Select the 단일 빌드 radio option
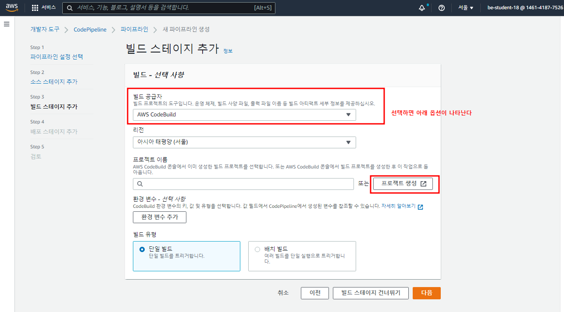Viewport: 564px width, 312px height. tap(142, 249)
